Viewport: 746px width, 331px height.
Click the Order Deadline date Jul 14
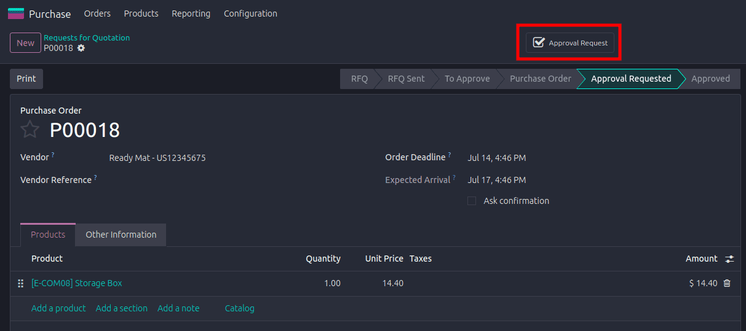click(497, 158)
